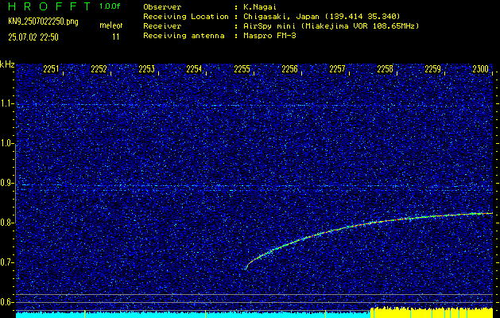Image resolution: width=500 pixels, height=318 pixels.
Task: Click the start of the curved Doppler trace
Action: coord(246,269)
